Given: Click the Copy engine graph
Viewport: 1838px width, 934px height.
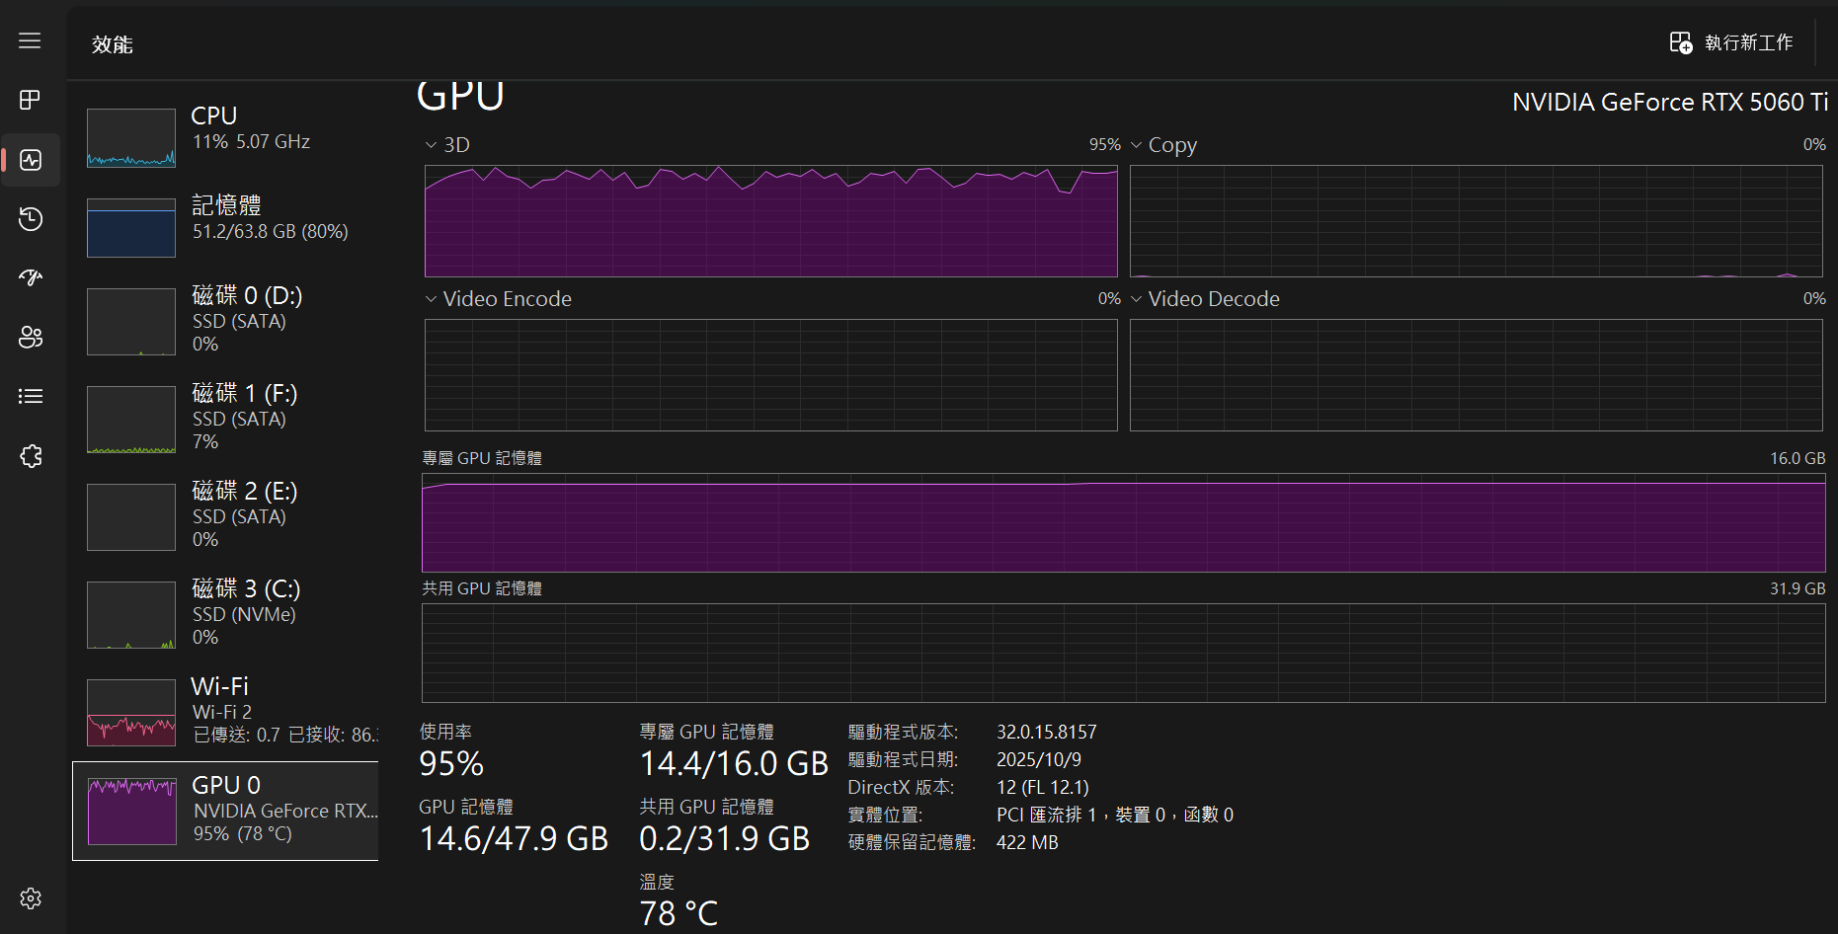Looking at the screenshot, I should click(1476, 221).
